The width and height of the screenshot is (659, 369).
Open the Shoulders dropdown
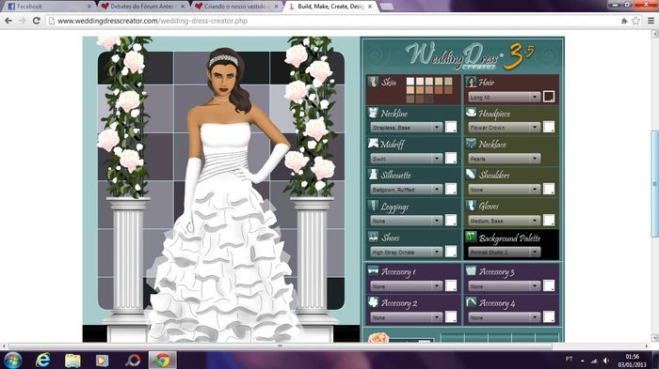tap(504, 190)
